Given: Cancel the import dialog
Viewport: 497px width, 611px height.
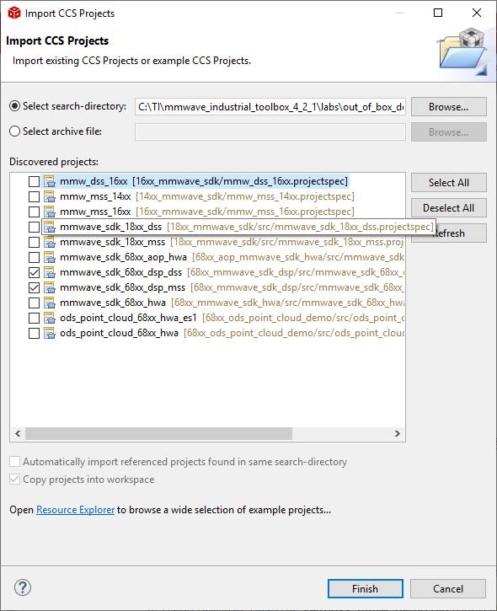Looking at the screenshot, I should [x=448, y=588].
